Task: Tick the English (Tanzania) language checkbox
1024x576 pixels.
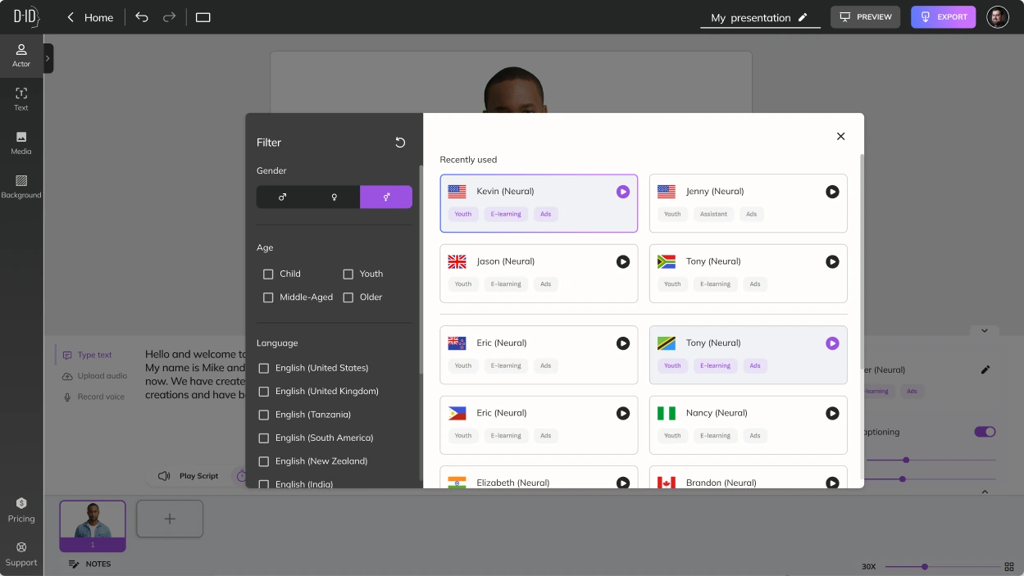Action: click(x=264, y=415)
